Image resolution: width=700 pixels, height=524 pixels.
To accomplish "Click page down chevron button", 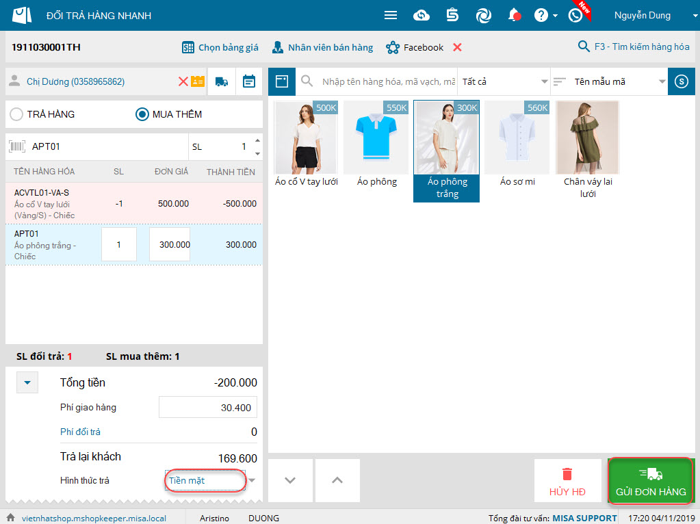I will [290, 480].
